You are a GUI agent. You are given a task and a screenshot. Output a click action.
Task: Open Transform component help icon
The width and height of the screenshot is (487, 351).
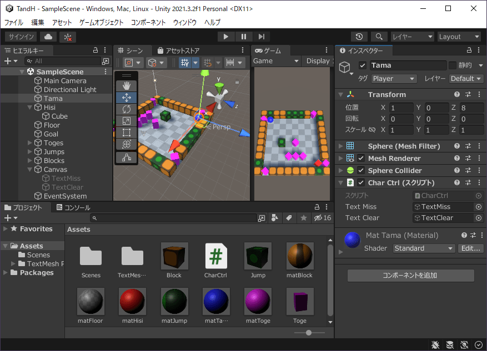click(x=457, y=94)
